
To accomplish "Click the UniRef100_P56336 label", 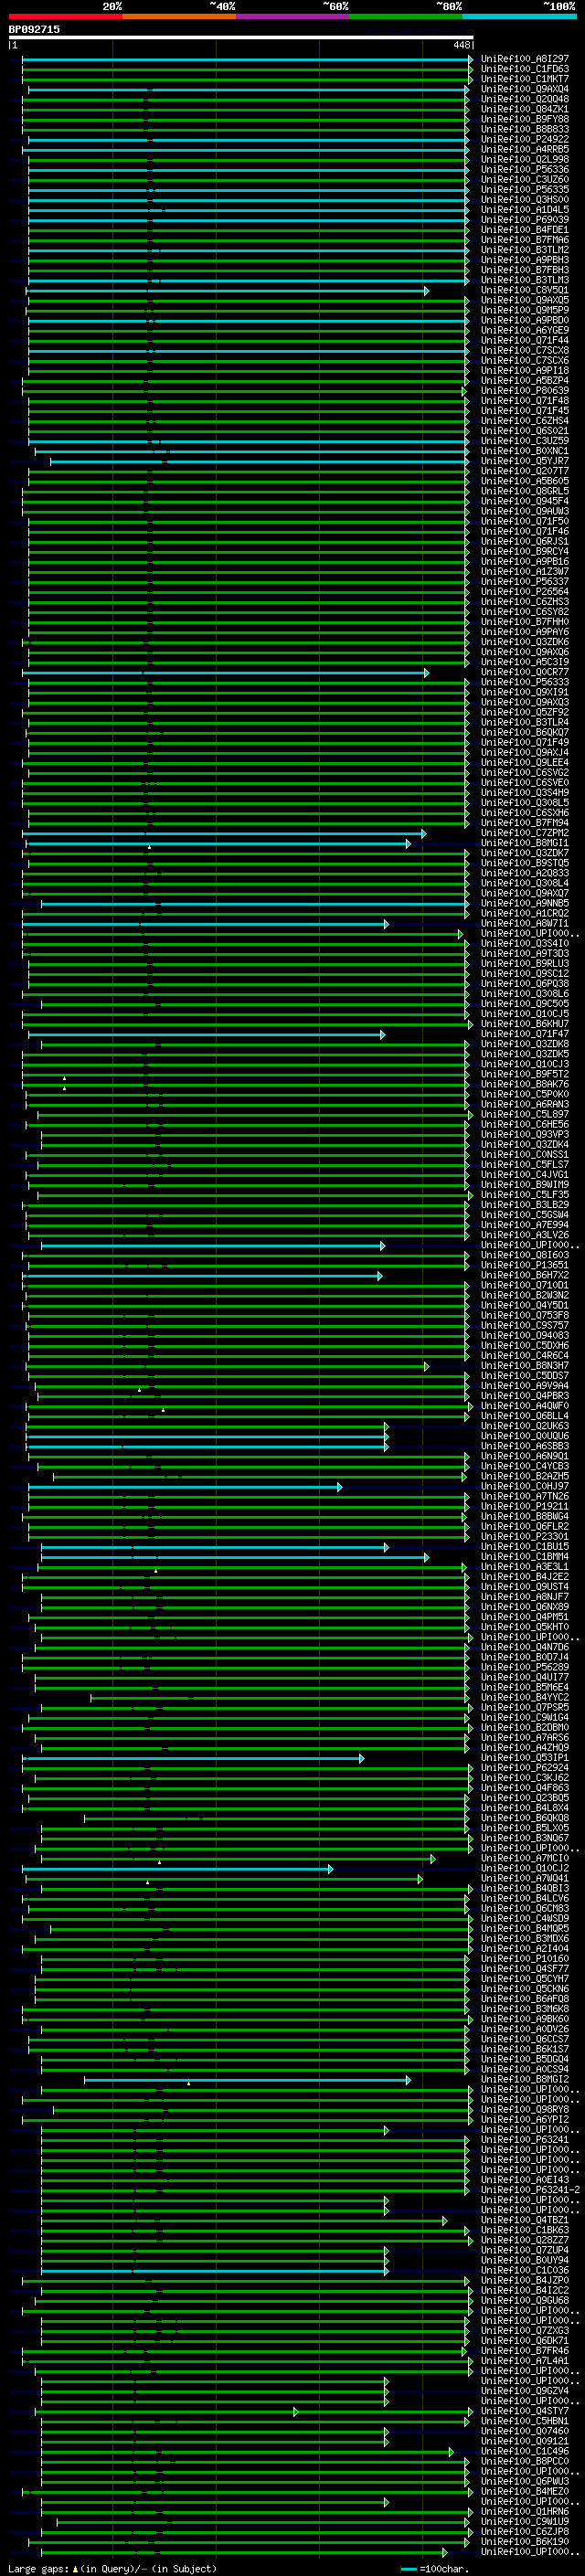I will [525, 169].
